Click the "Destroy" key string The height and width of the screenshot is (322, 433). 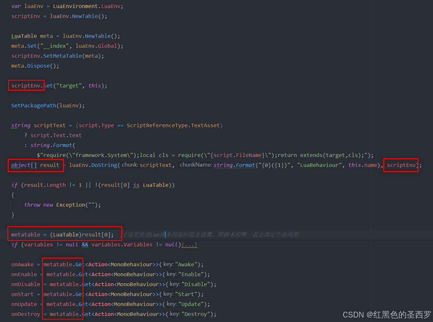click(196, 314)
